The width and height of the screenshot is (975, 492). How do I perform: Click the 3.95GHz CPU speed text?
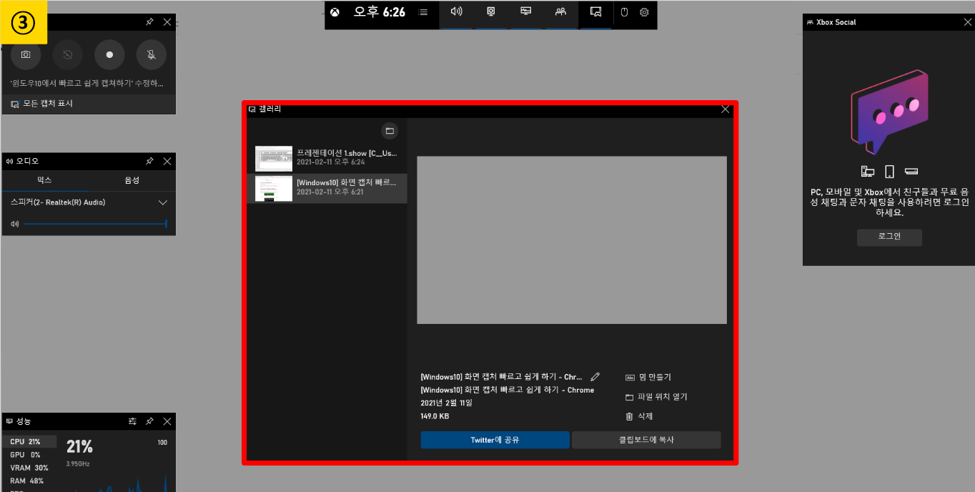point(78,464)
